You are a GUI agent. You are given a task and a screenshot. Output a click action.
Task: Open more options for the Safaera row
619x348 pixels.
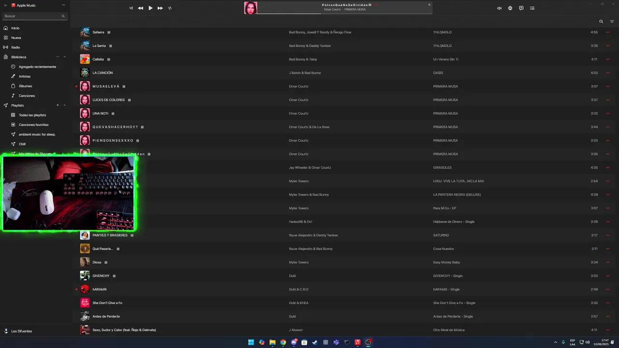pos(608,32)
